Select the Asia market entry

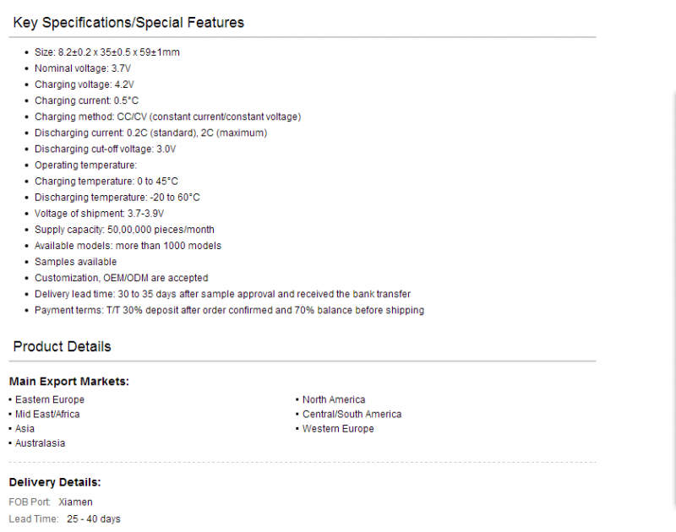[25, 429]
